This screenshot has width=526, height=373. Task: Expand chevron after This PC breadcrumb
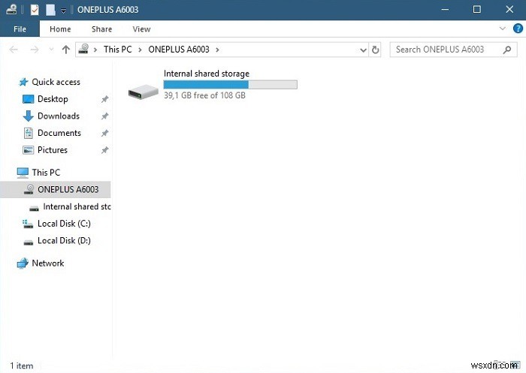point(140,50)
